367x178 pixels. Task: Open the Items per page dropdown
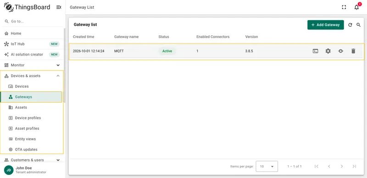[267, 166]
